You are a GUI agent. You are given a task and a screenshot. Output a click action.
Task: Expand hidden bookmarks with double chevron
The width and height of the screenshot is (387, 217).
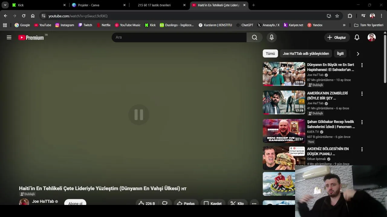point(344,25)
